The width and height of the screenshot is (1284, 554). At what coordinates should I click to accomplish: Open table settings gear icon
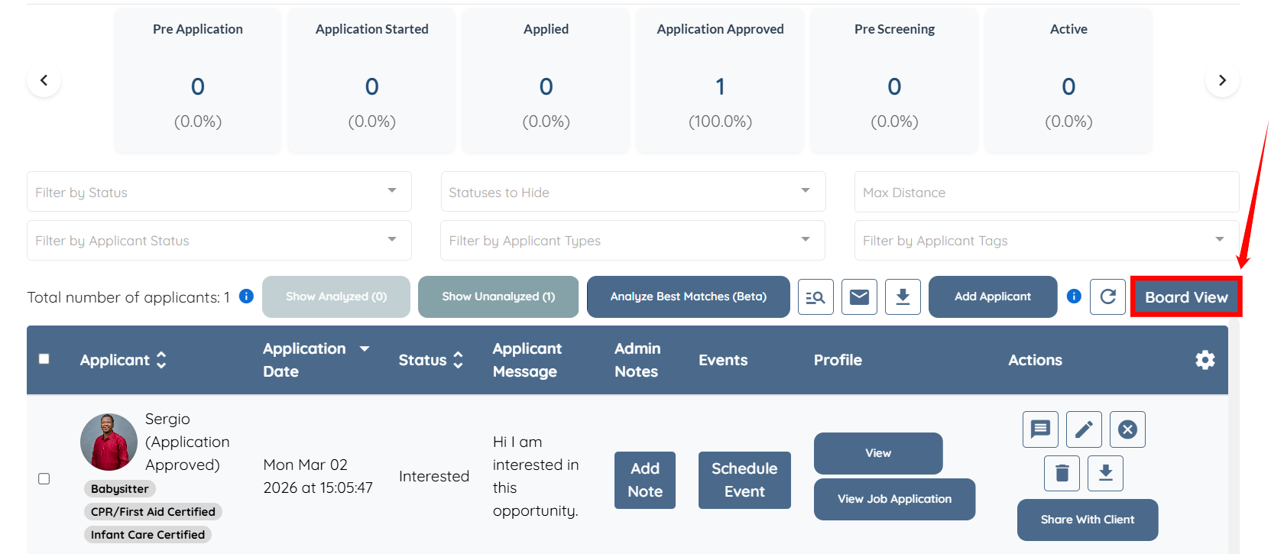(x=1205, y=360)
